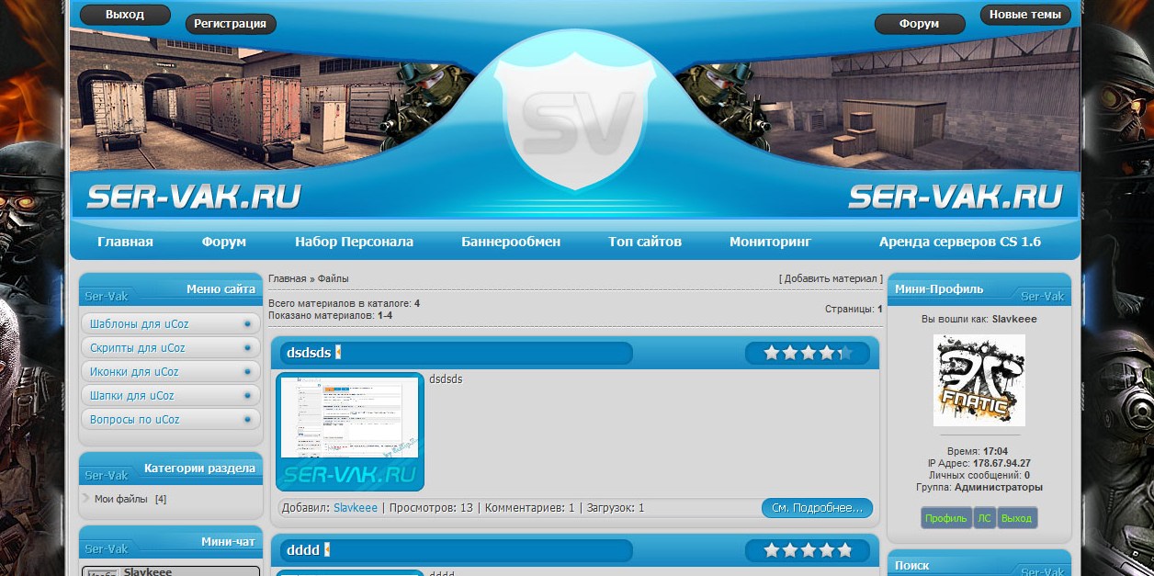Image resolution: width=1154 pixels, height=576 pixels.
Task: Rate dddd with the first star
Action: tap(771, 550)
